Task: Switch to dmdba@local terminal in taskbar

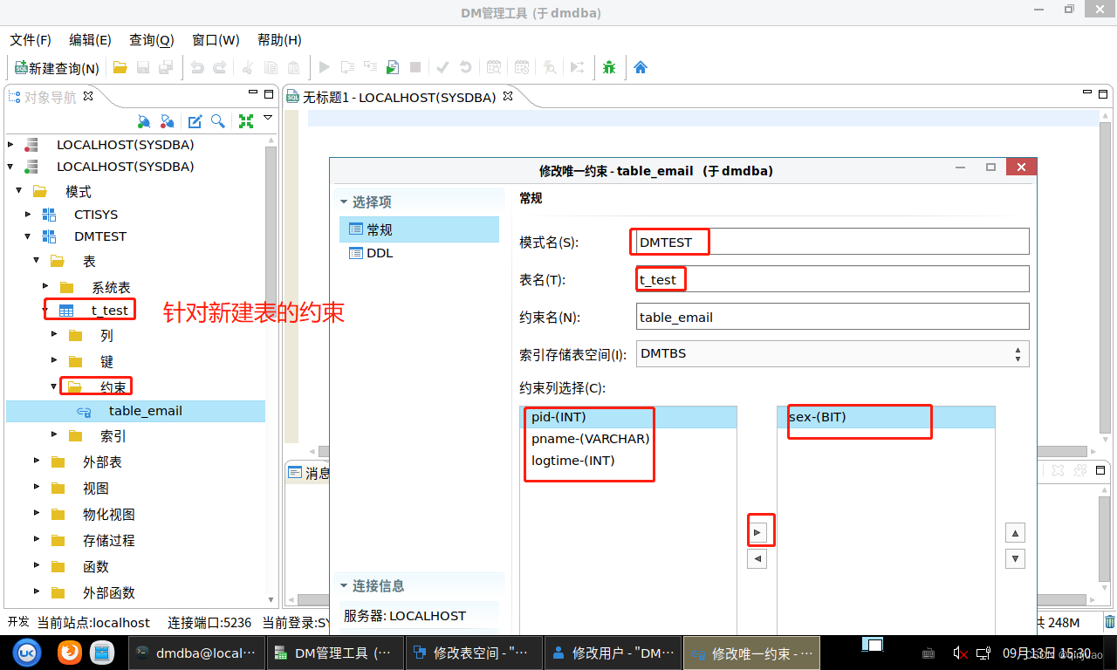Action: coord(195,653)
